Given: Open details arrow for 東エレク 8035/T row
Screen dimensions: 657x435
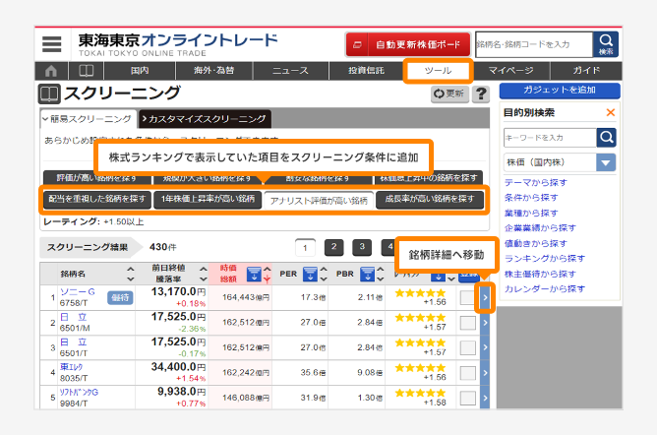Looking at the screenshot, I should tap(485, 373).
